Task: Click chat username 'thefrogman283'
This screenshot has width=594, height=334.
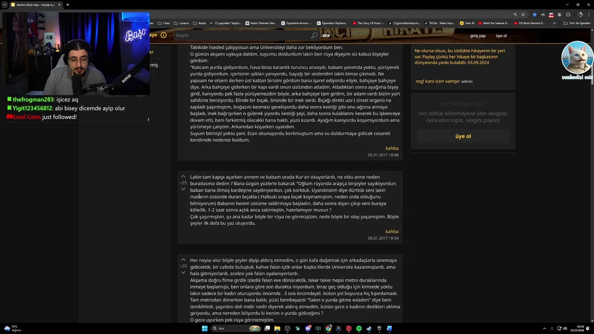Action: tap(33, 100)
